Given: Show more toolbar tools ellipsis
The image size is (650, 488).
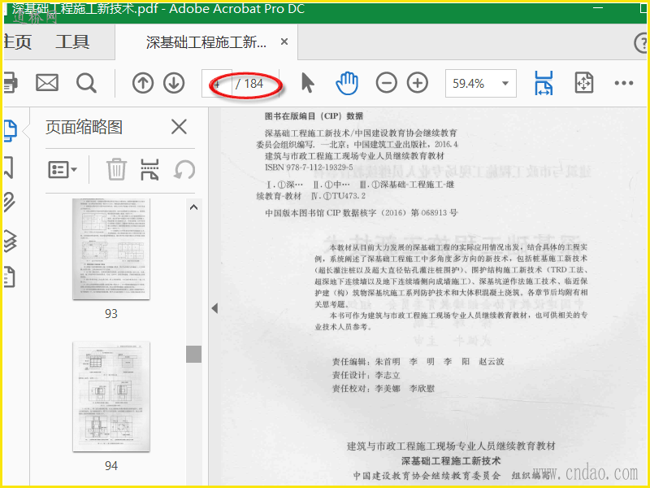Looking at the screenshot, I should click(623, 83).
